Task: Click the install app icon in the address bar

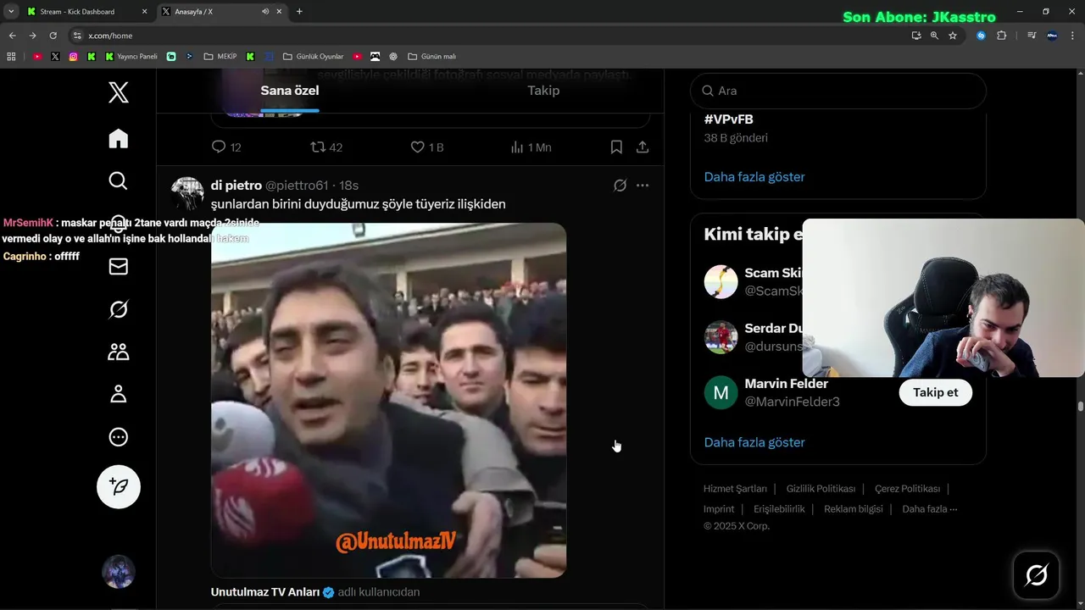Action: (x=916, y=36)
